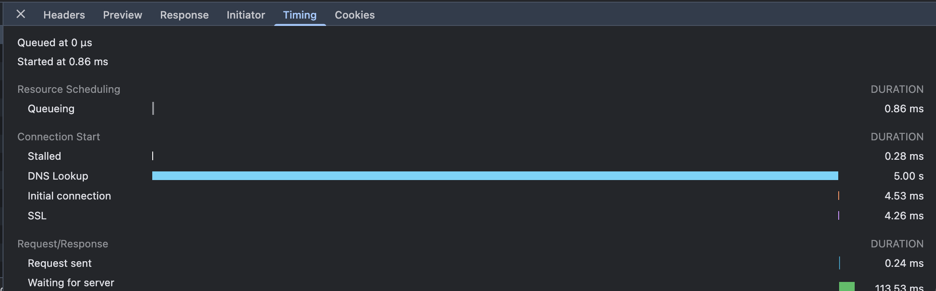This screenshot has width=936, height=291.
Task: Show the Response tab
Action: pyautogui.click(x=184, y=15)
